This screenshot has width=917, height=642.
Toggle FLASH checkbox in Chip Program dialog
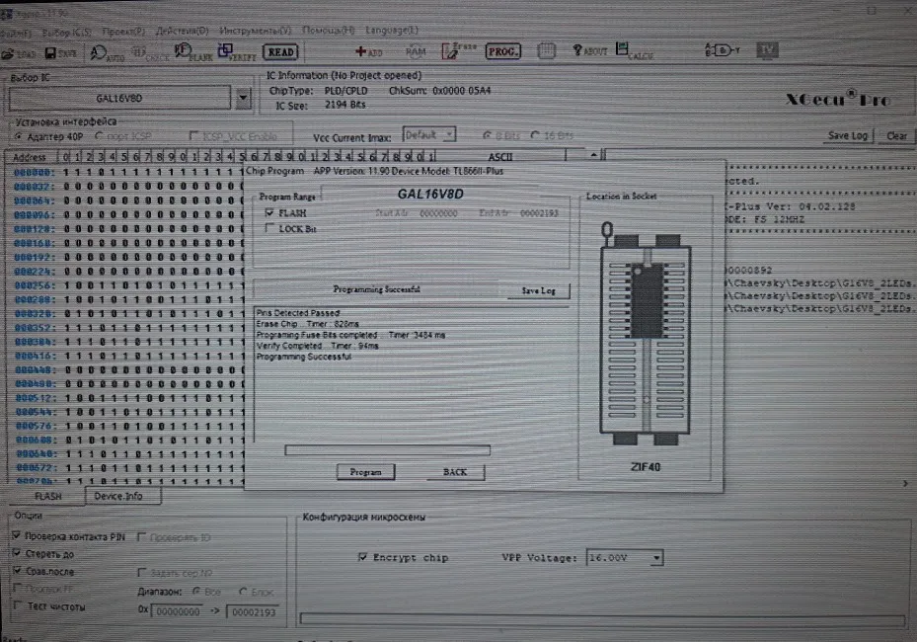pyautogui.click(x=269, y=213)
